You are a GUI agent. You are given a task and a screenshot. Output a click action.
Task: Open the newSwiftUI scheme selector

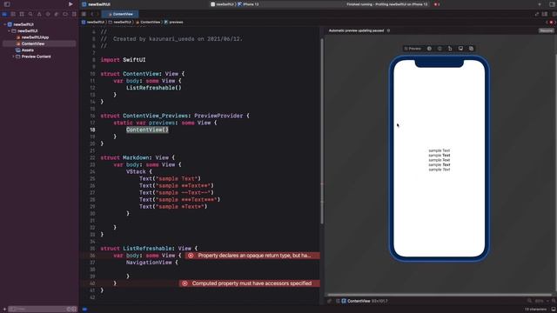click(223, 4)
